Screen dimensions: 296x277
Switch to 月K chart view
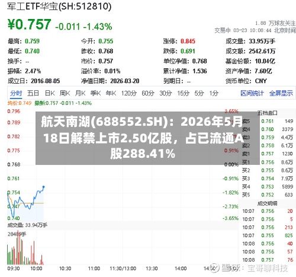(80, 93)
